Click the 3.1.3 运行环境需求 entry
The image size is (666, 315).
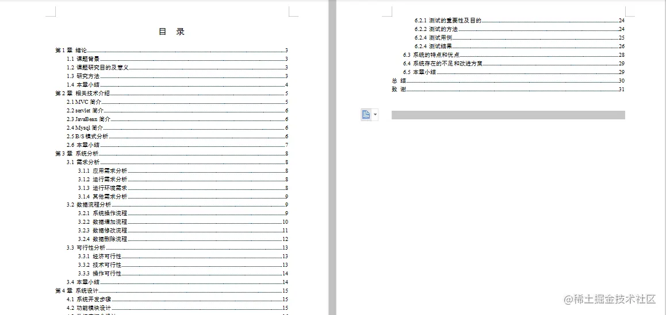point(183,188)
